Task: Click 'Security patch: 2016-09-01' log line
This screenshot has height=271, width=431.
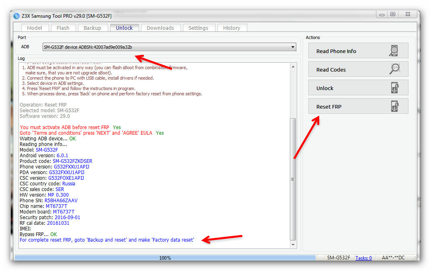Action: [x=50, y=218]
